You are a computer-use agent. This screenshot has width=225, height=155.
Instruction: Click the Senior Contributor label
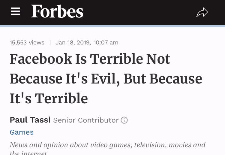pyautogui.click(x=86, y=120)
